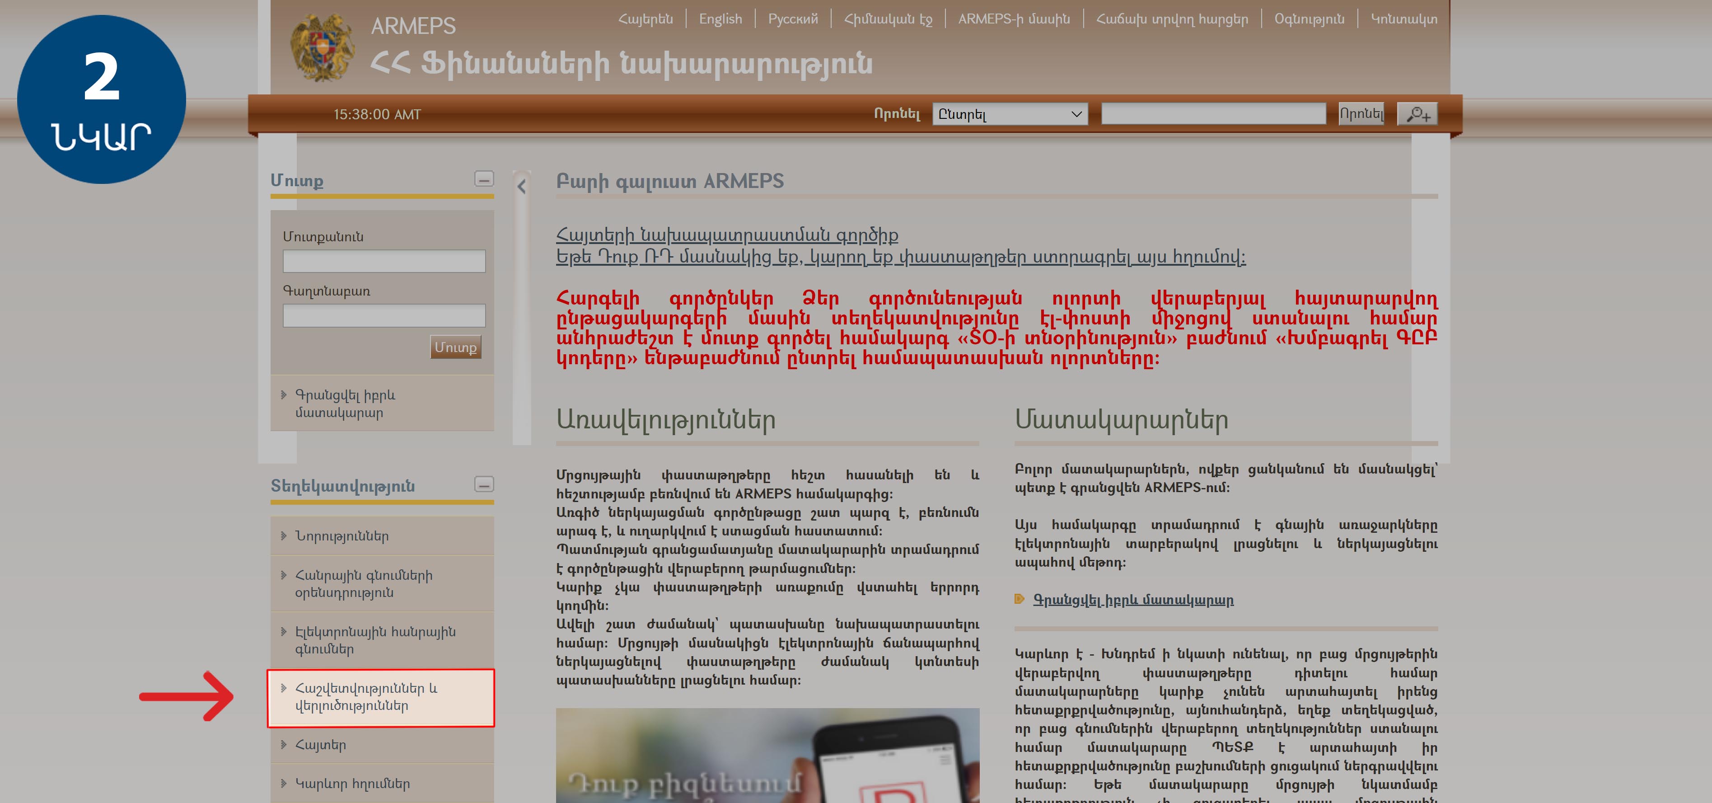Screen dimensions: 1712x803
Task: Click the Մուտքանուն username field
Action: (x=384, y=261)
